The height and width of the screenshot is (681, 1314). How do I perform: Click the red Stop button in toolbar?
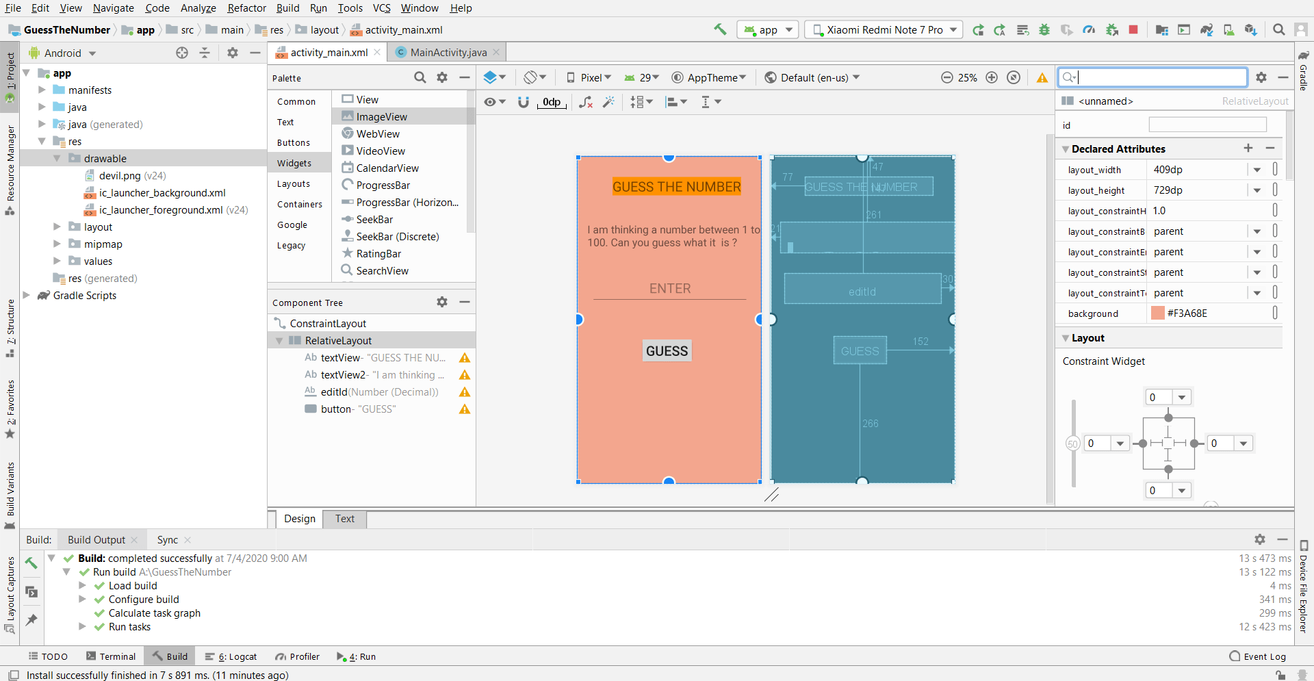(1133, 29)
